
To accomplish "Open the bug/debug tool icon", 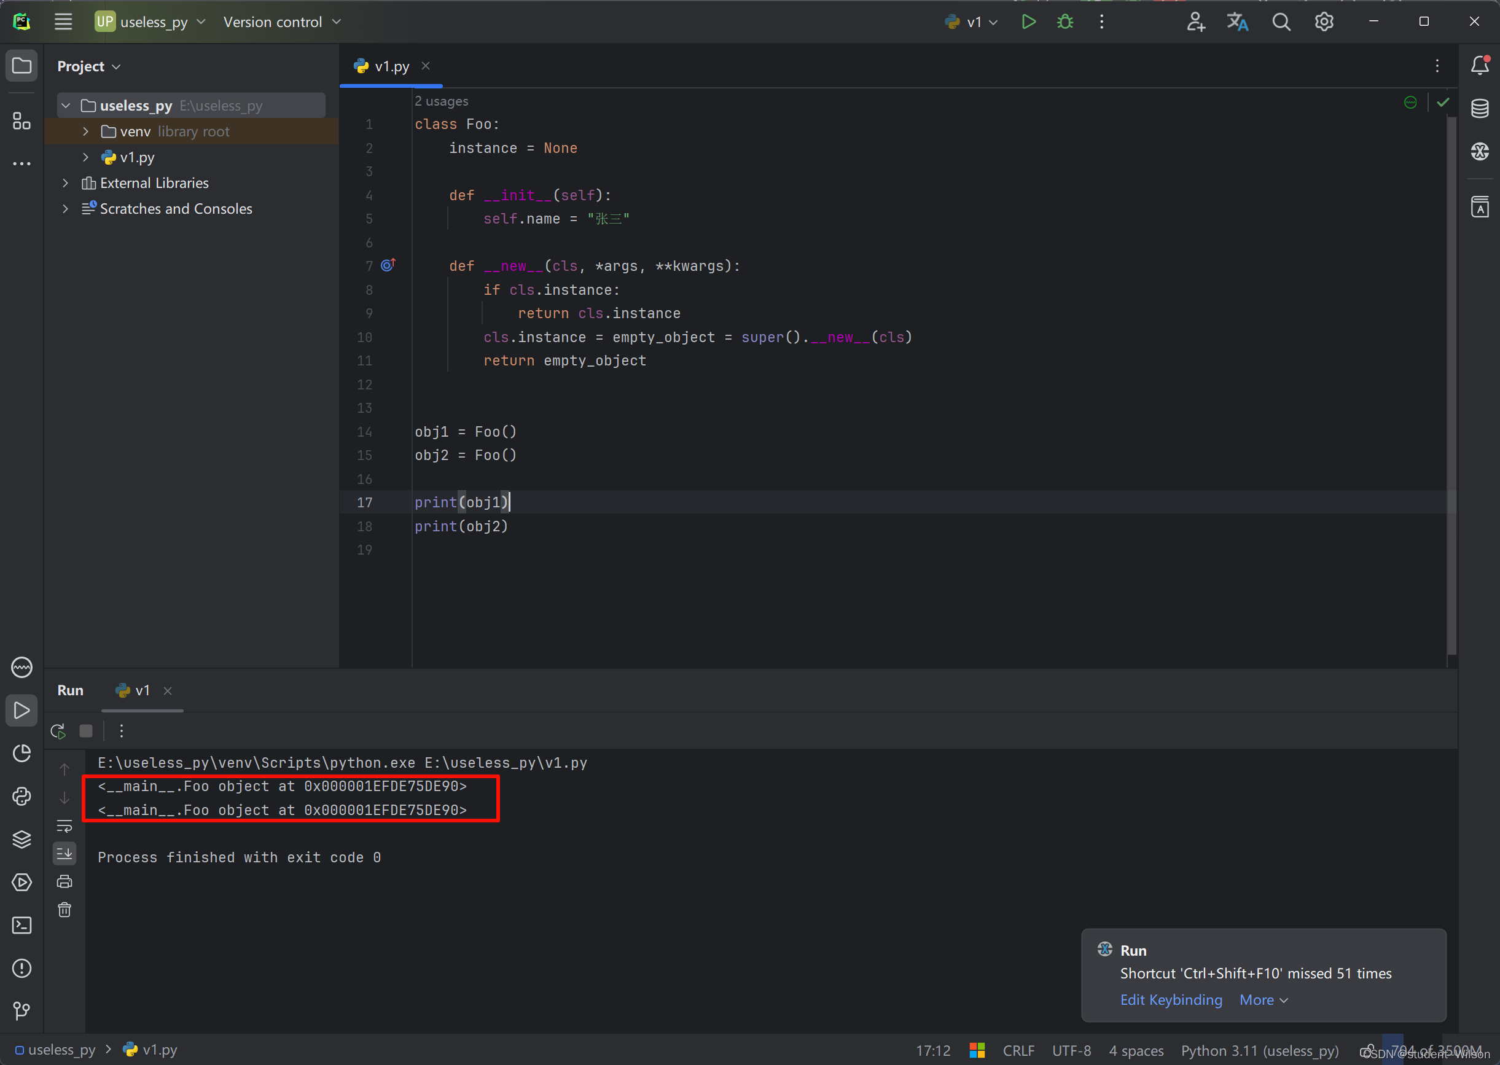I will tap(1065, 22).
